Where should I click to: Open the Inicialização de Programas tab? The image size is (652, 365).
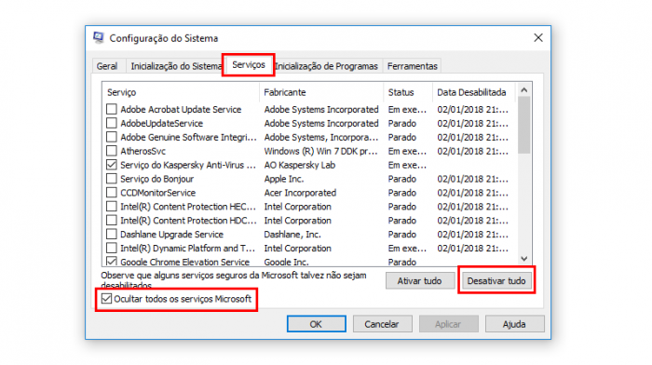click(x=327, y=66)
